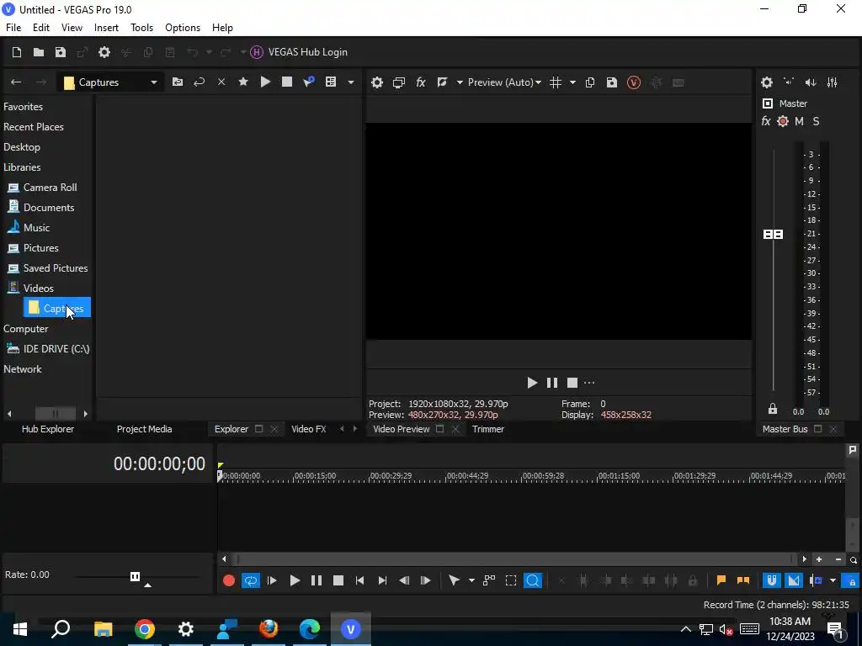Adjust the playback Rate slider

click(135, 576)
